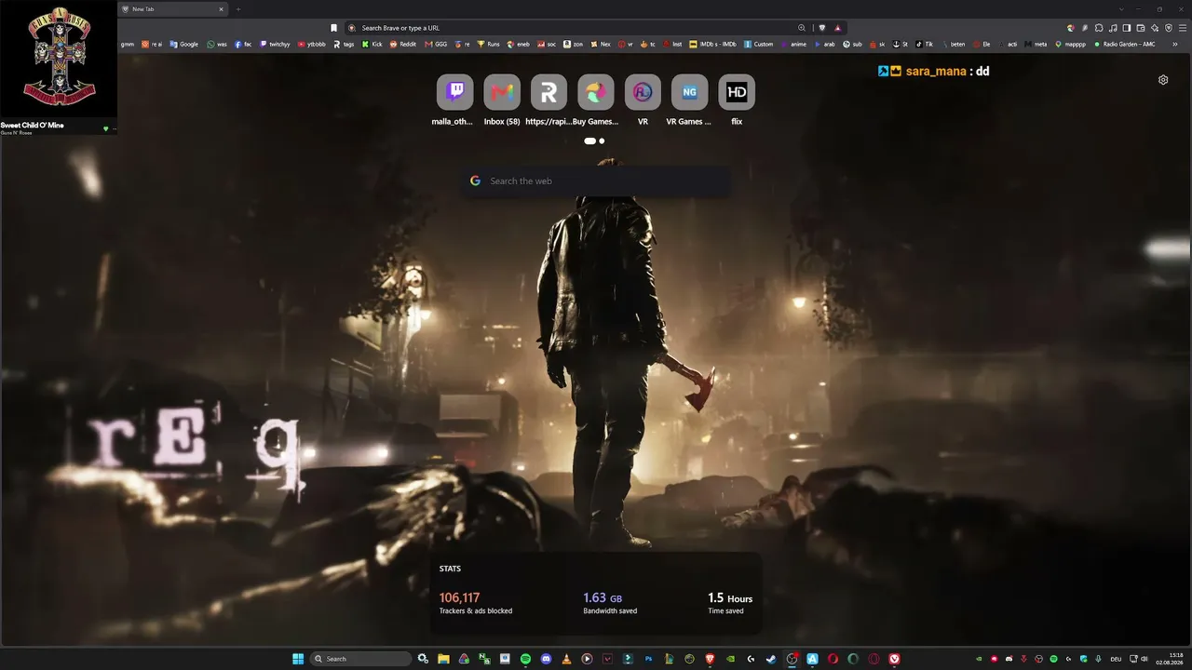Open the Tik TikTok bookmark

click(924, 44)
